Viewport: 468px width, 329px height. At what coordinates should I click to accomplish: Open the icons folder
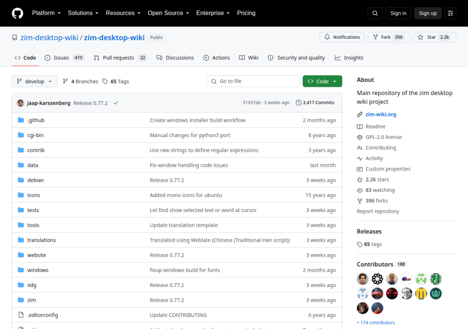pyautogui.click(x=33, y=195)
